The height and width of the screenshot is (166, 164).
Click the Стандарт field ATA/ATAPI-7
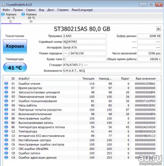(112, 65)
